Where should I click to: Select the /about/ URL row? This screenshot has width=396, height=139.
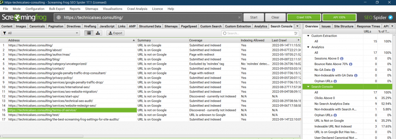coord(72,50)
